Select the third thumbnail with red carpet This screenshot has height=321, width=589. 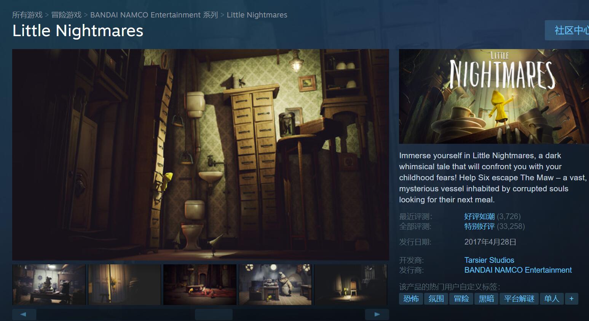click(200, 284)
